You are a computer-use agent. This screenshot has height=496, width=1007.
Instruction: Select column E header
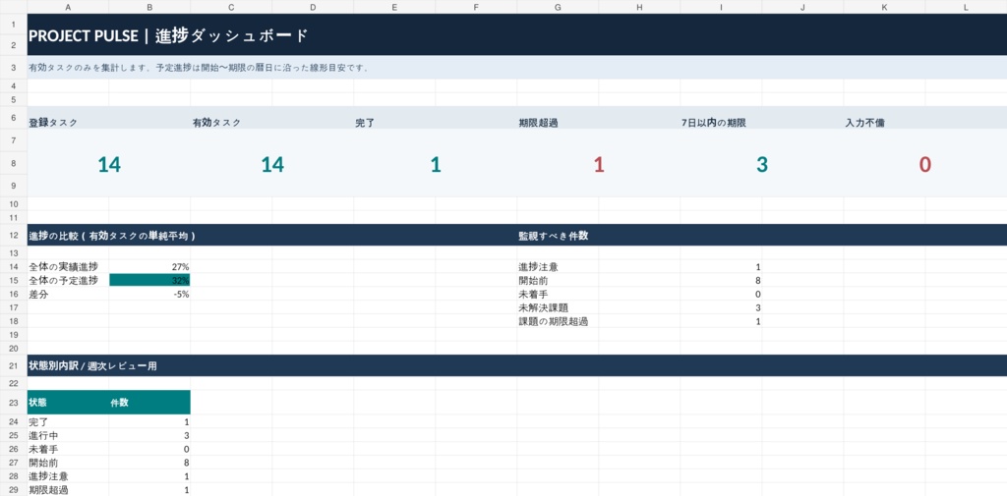pos(394,7)
